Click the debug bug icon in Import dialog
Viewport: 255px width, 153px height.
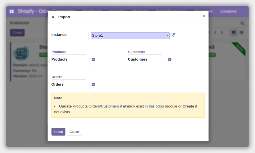click(53, 17)
